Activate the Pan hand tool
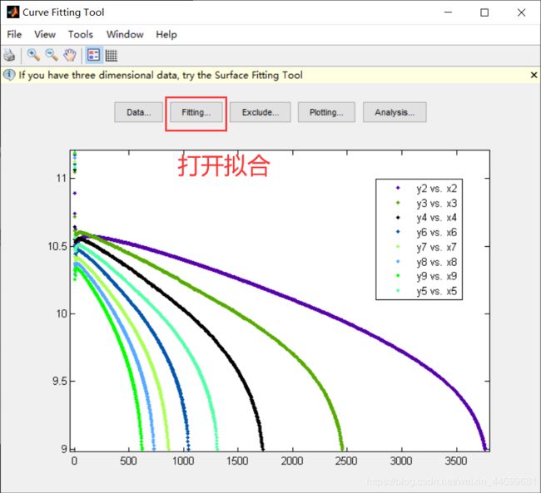The height and width of the screenshot is (493, 541). [x=70, y=55]
